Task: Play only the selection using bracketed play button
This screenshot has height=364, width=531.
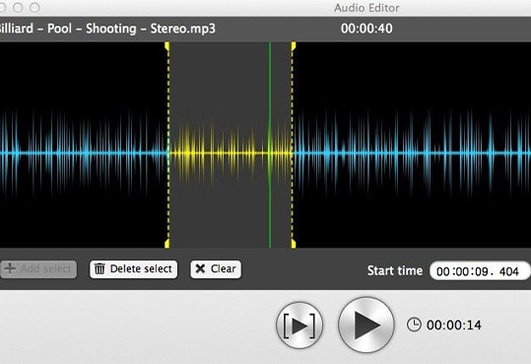Action: (299, 326)
